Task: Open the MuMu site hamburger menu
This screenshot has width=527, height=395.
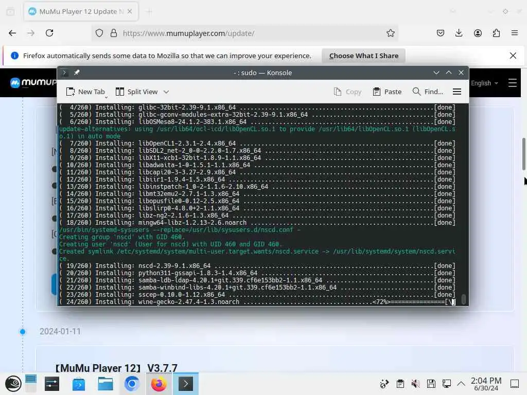Action: point(512,83)
